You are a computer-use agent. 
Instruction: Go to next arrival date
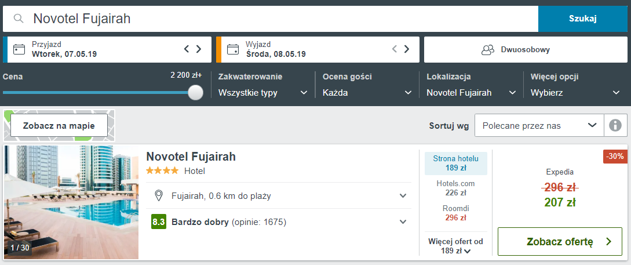click(x=199, y=49)
